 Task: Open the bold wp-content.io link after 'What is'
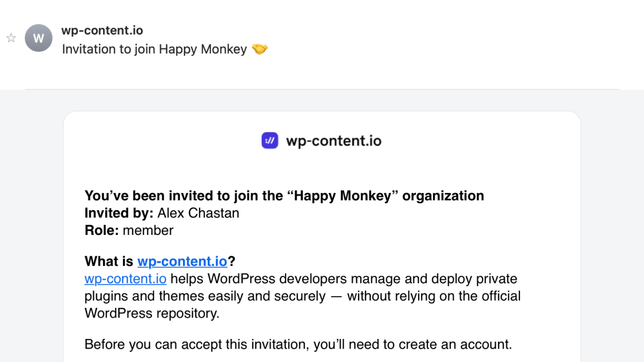(182, 262)
